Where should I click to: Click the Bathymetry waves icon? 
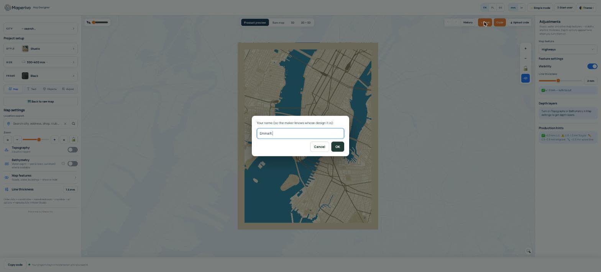[x=7, y=164]
